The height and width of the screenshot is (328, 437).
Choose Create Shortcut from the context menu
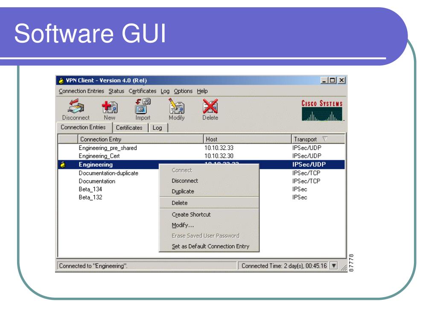coord(209,214)
